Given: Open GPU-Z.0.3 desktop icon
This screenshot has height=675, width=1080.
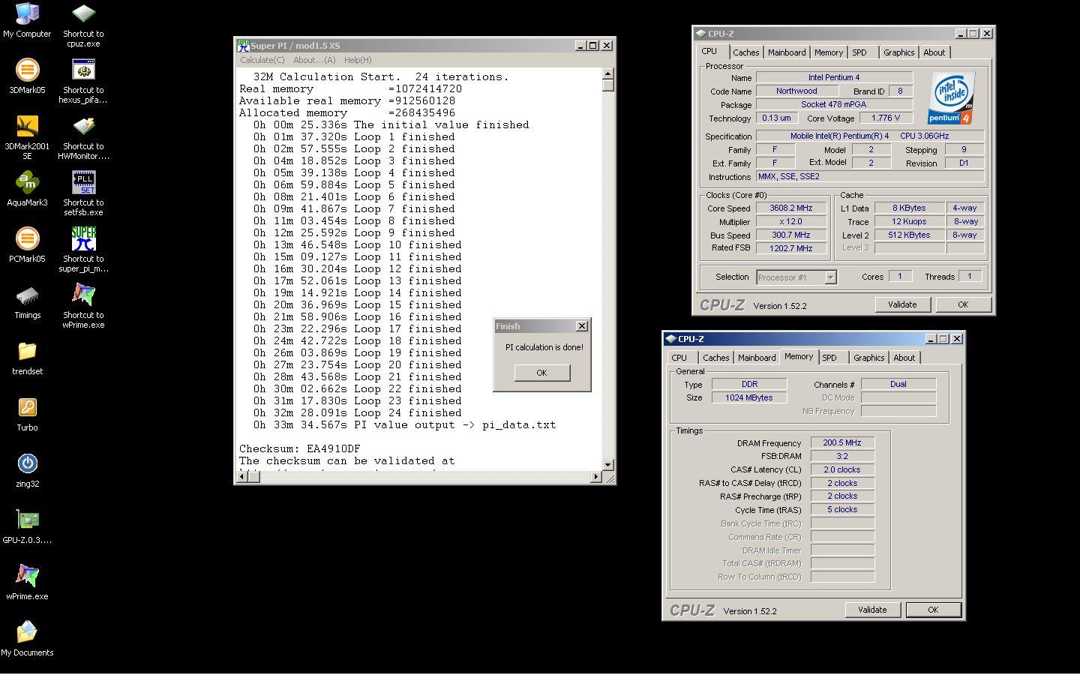Looking at the screenshot, I should pos(27,526).
